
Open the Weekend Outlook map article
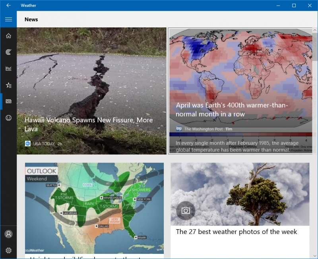tap(94, 208)
